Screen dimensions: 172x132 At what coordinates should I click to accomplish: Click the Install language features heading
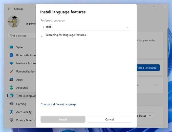tap(63, 12)
